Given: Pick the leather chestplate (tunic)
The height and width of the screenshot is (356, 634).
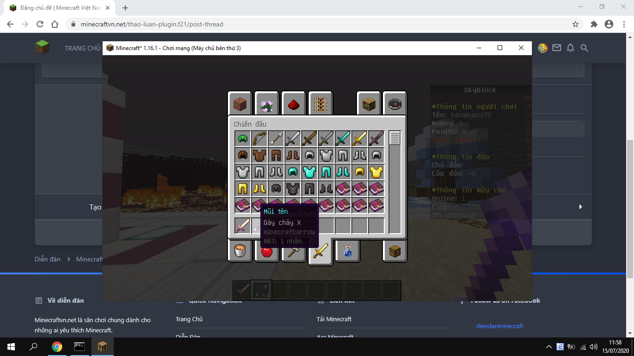Looking at the screenshot, I should click(x=259, y=155).
